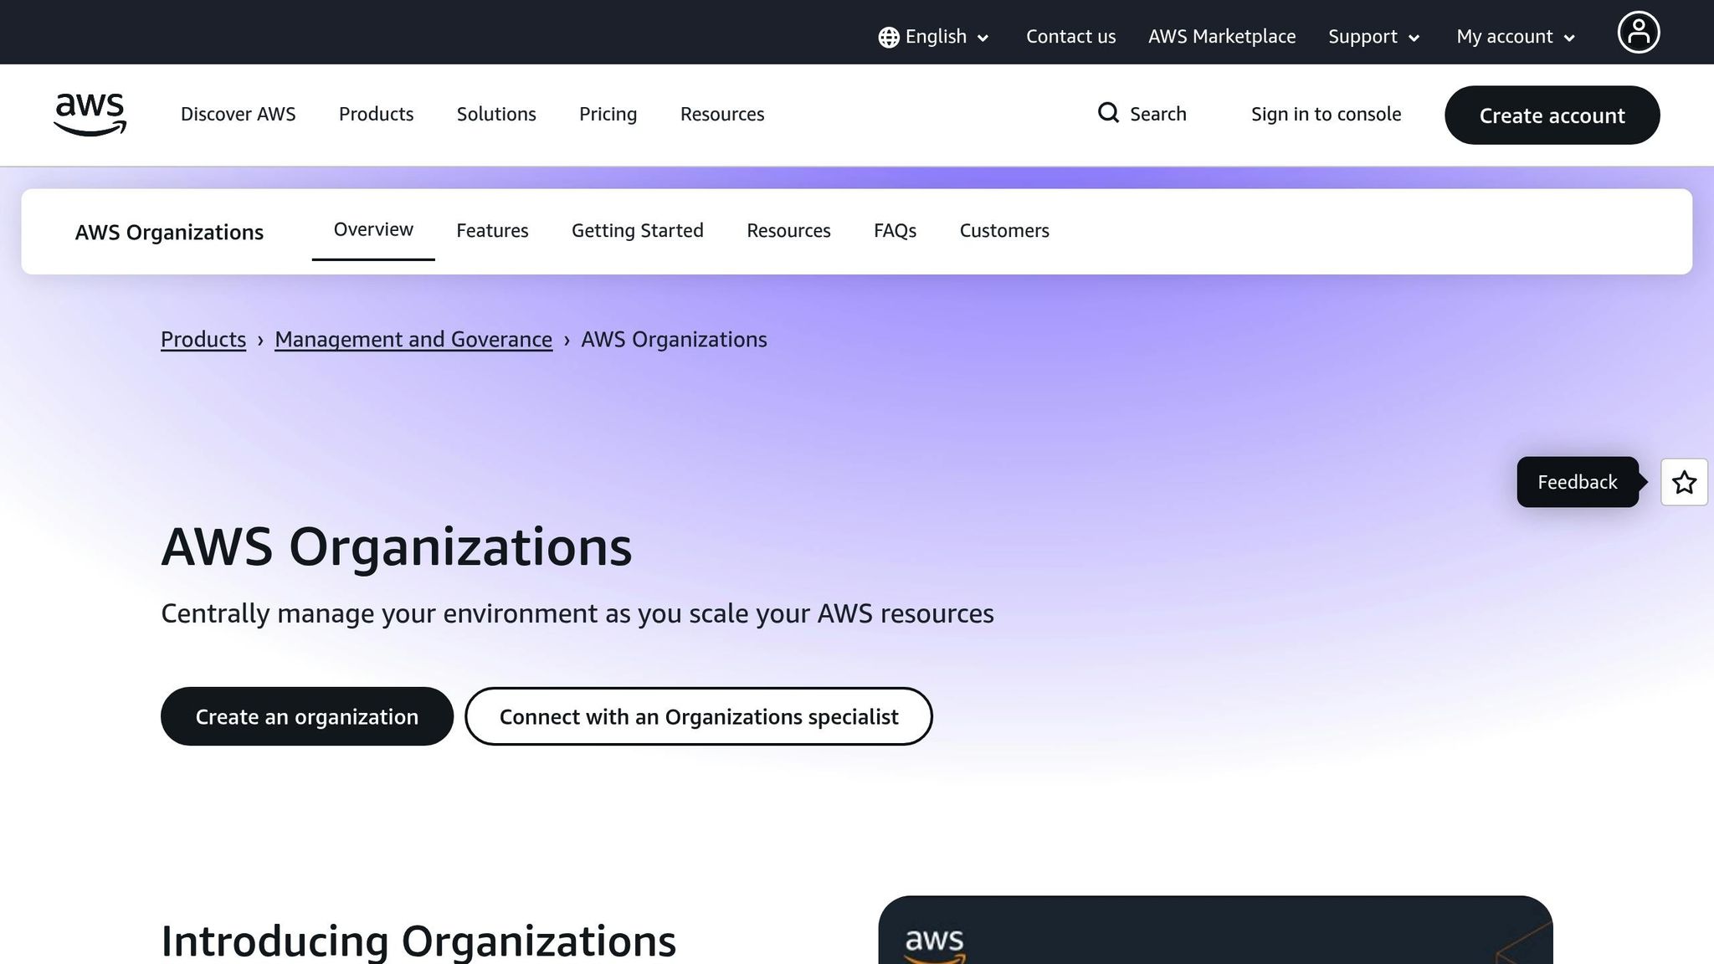Click the Create account button

[1552, 115]
